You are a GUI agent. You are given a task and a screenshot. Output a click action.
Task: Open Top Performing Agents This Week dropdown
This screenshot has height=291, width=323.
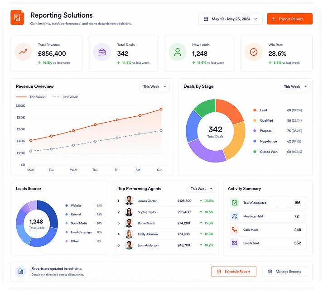point(201,189)
